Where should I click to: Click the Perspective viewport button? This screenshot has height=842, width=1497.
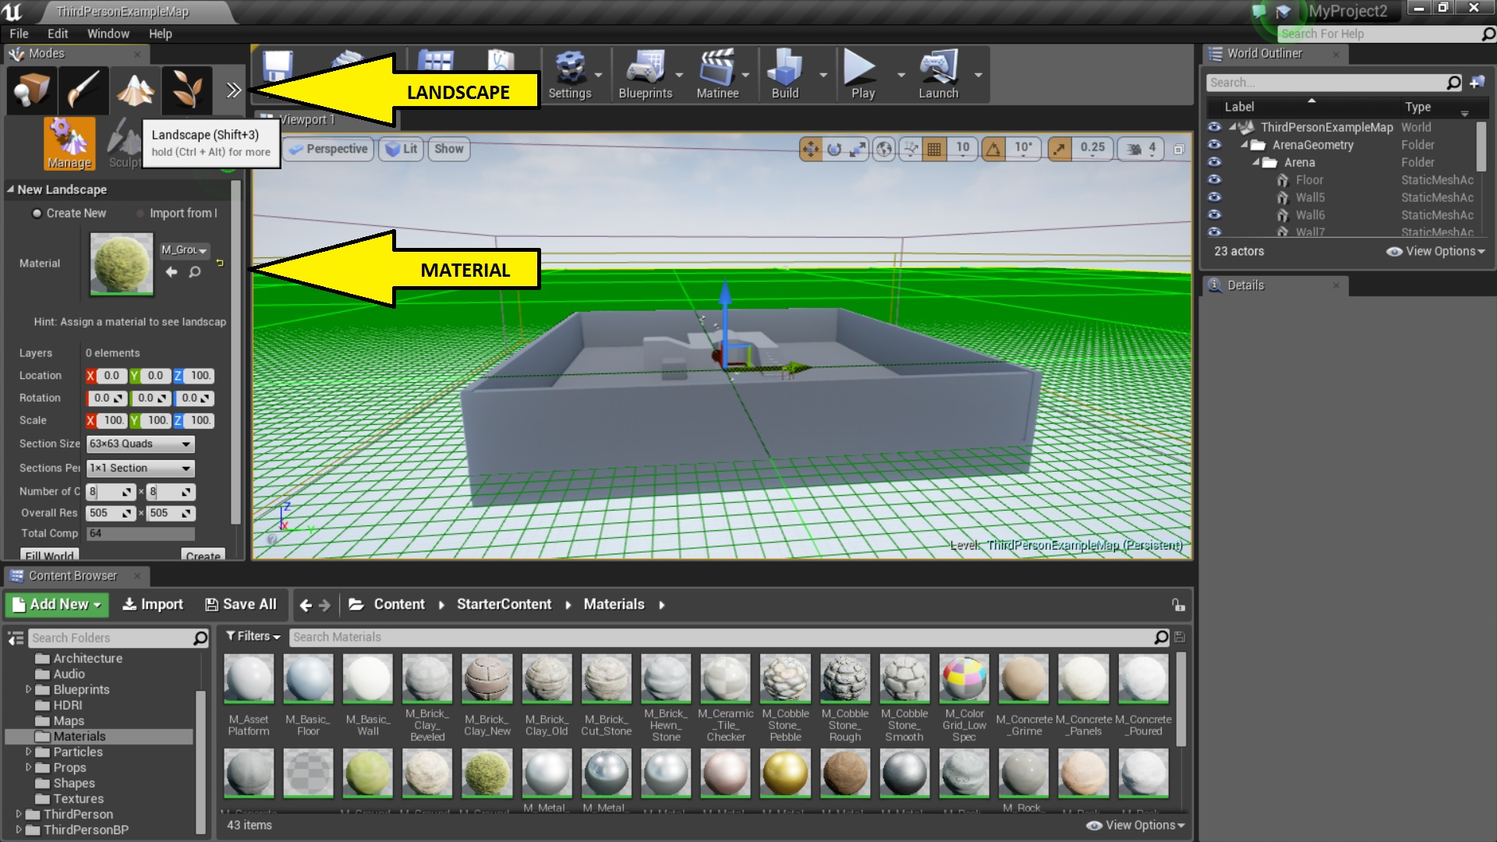pos(329,149)
